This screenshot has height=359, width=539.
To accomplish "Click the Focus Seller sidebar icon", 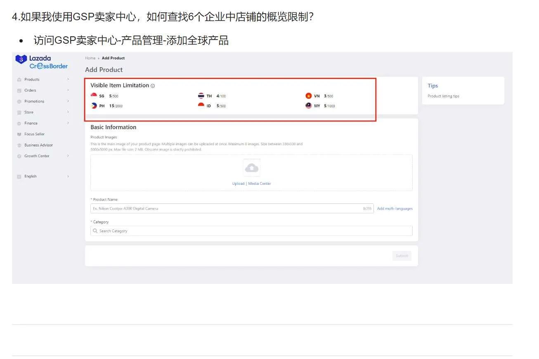I will 19,134.
